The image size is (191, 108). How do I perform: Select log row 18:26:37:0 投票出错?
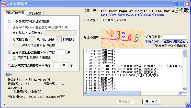(x=99, y=63)
